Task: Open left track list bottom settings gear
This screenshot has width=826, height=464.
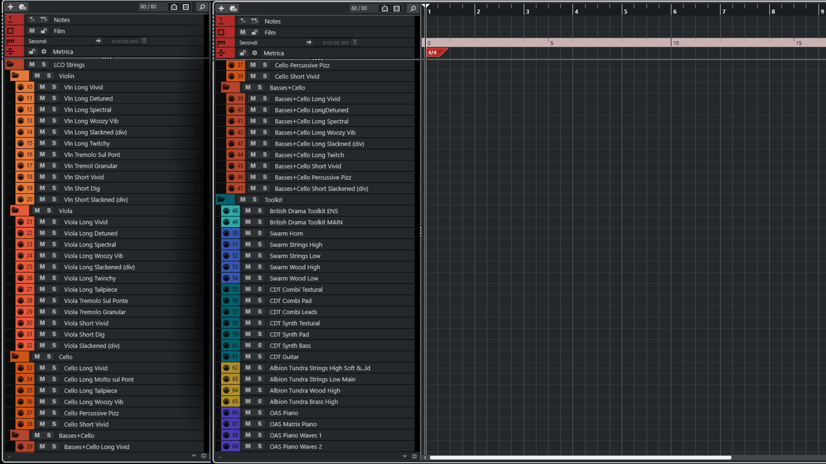Action: pyautogui.click(x=203, y=456)
